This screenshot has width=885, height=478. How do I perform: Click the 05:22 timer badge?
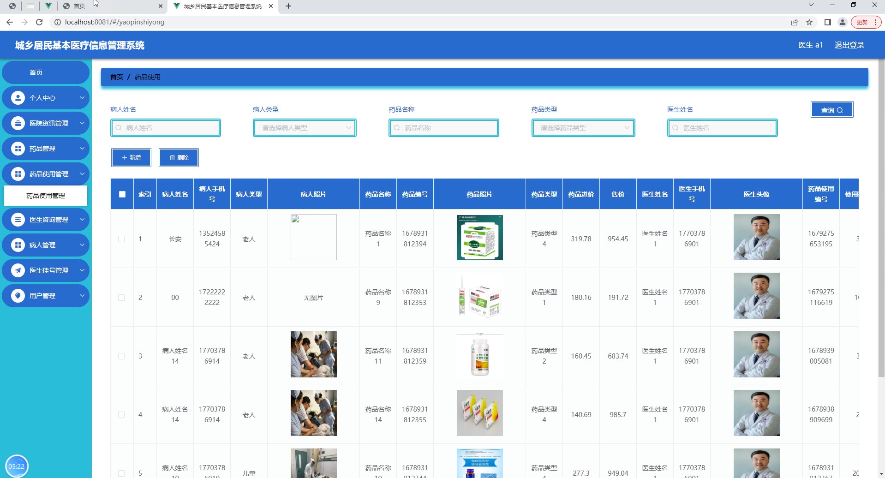point(17,466)
